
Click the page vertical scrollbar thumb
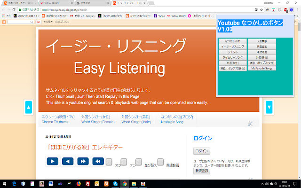pyautogui.click(x=299, y=26)
